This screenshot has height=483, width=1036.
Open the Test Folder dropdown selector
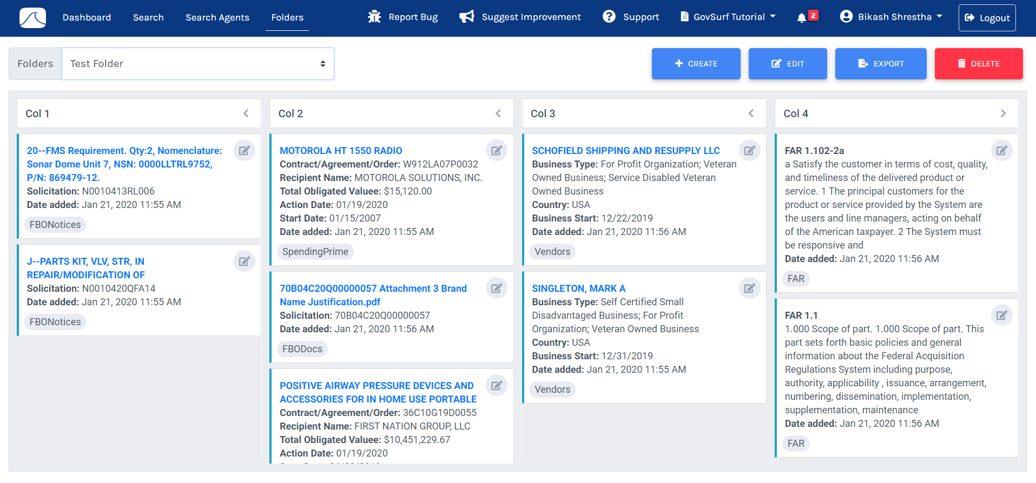(198, 64)
